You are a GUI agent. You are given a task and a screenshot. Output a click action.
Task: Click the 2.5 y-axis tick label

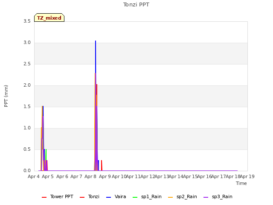click(27, 64)
